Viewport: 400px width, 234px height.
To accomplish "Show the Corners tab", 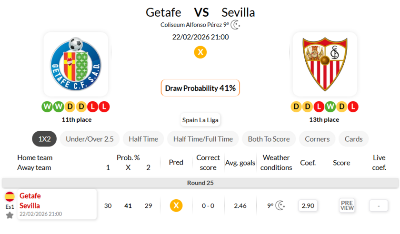I will point(317,139).
